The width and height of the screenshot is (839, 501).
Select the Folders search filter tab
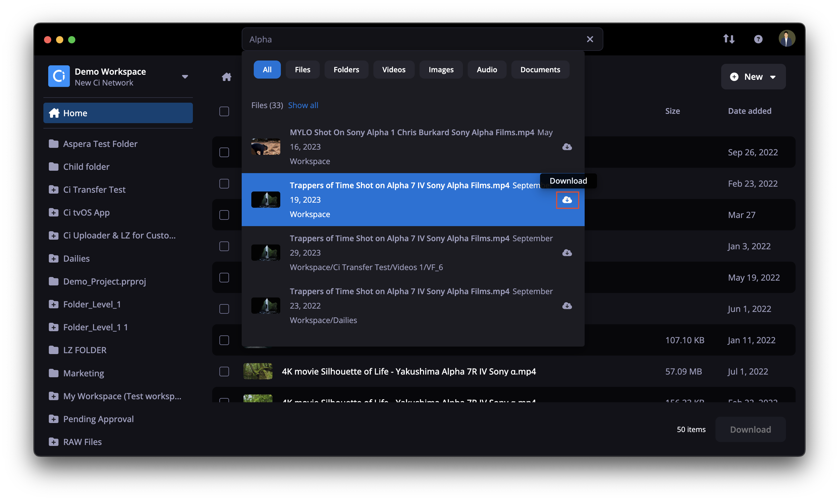346,70
